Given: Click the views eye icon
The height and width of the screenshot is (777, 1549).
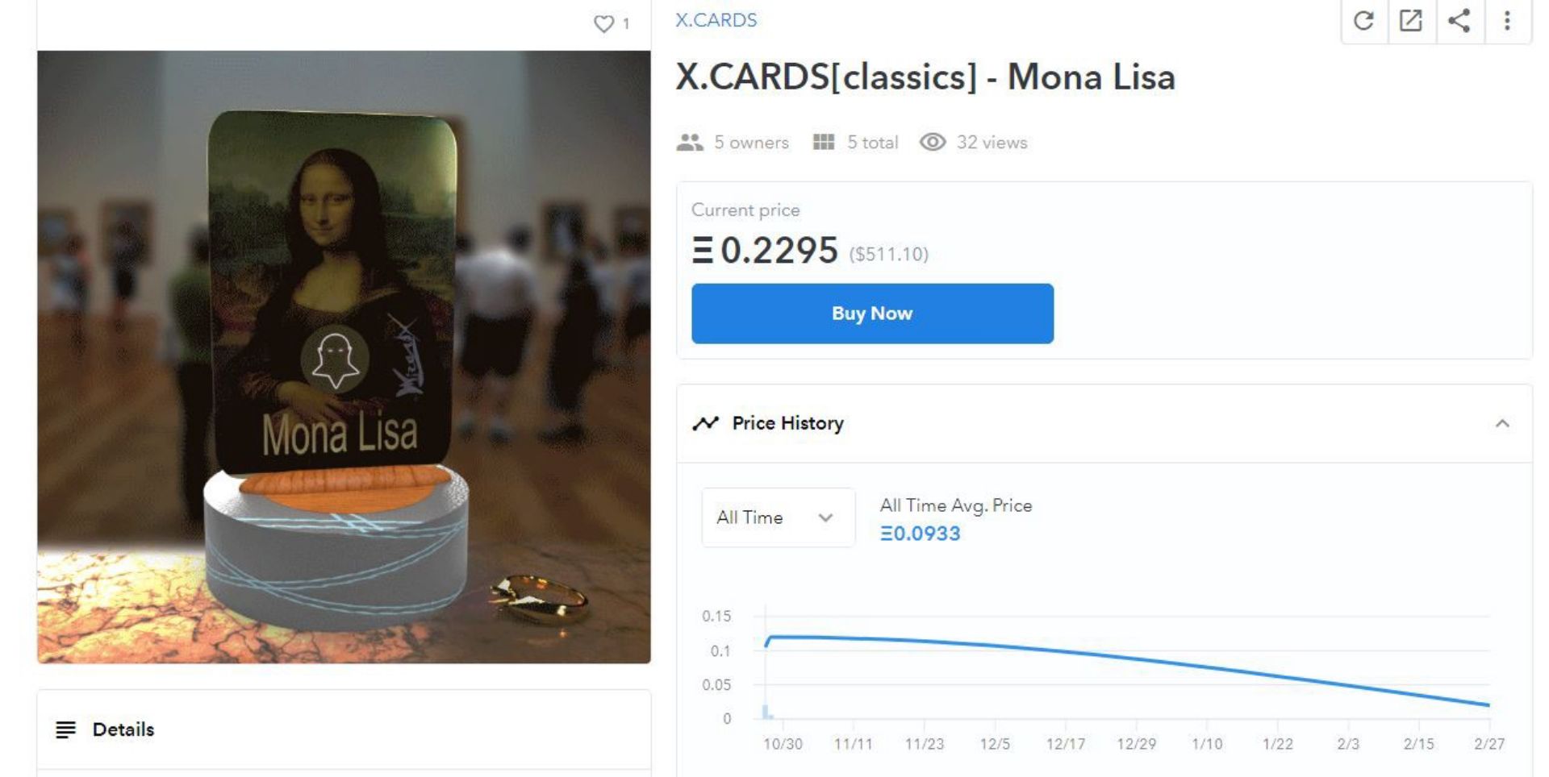Looking at the screenshot, I should click(933, 143).
